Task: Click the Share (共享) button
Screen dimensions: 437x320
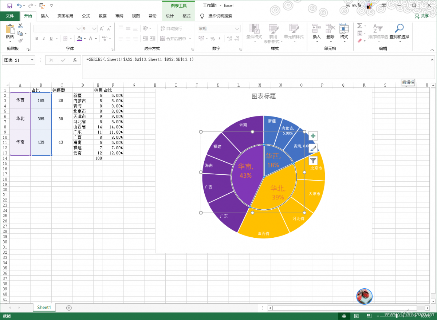Action: click(x=422, y=16)
